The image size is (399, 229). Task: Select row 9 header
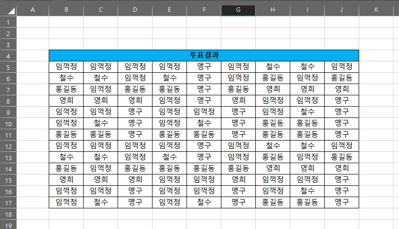click(8, 113)
